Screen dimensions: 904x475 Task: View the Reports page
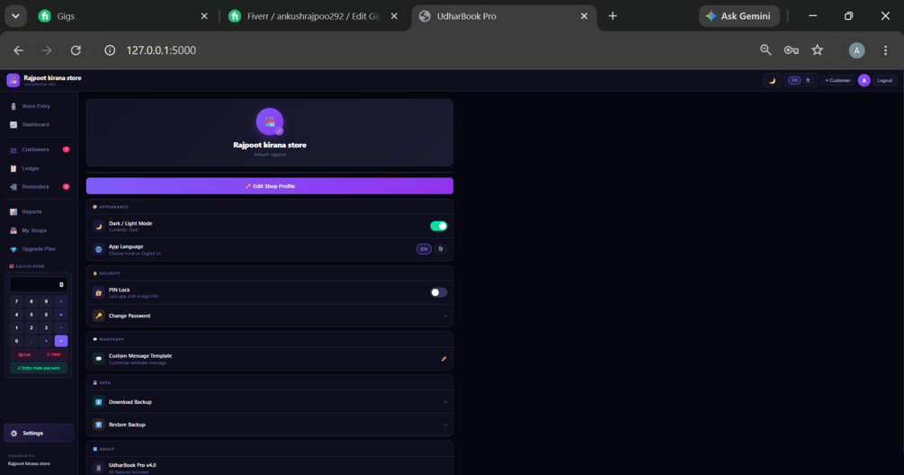point(38,211)
